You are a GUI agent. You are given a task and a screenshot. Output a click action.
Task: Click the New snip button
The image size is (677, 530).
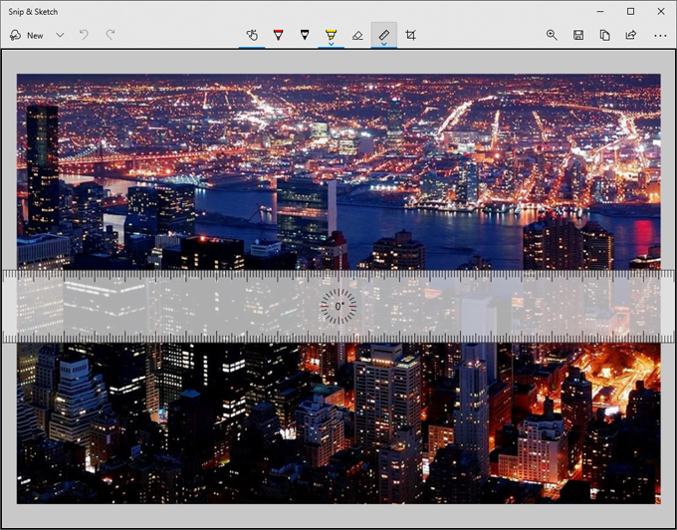pyautogui.click(x=27, y=35)
